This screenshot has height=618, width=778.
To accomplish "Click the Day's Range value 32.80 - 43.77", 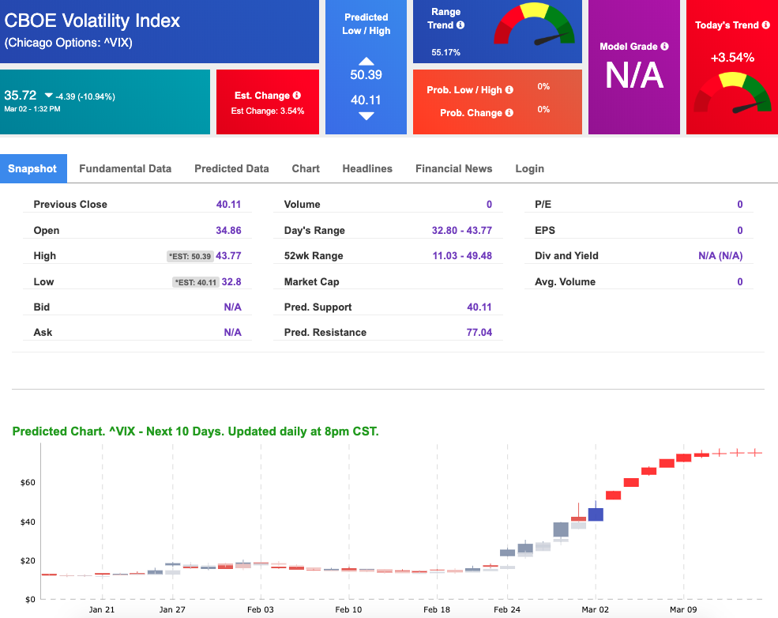I will (x=462, y=230).
